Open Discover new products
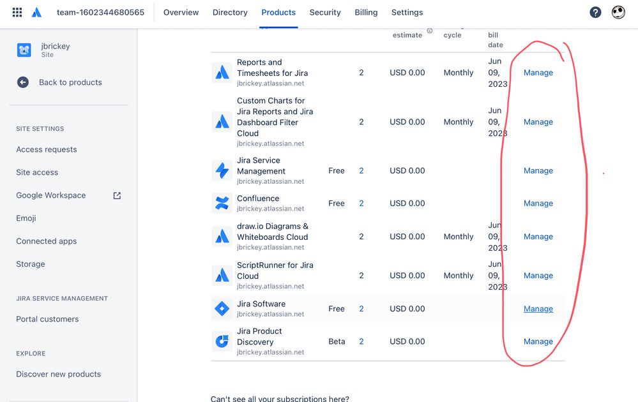The width and height of the screenshot is (638, 402). pyautogui.click(x=58, y=374)
